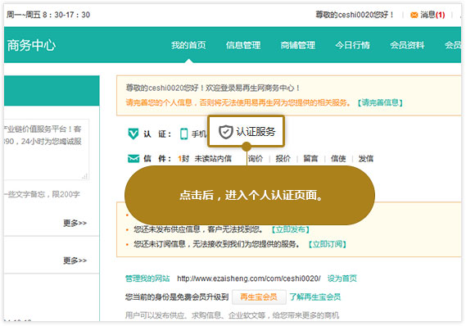The height and width of the screenshot is (326, 466).
Task: Open the 消息 envelope icon
Action: (x=414, y=15)
